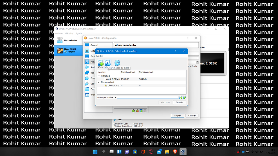Click the Herramientas tools icon
Screen dimensions: 278x156
pyautogui.click(x=60, y=40)
